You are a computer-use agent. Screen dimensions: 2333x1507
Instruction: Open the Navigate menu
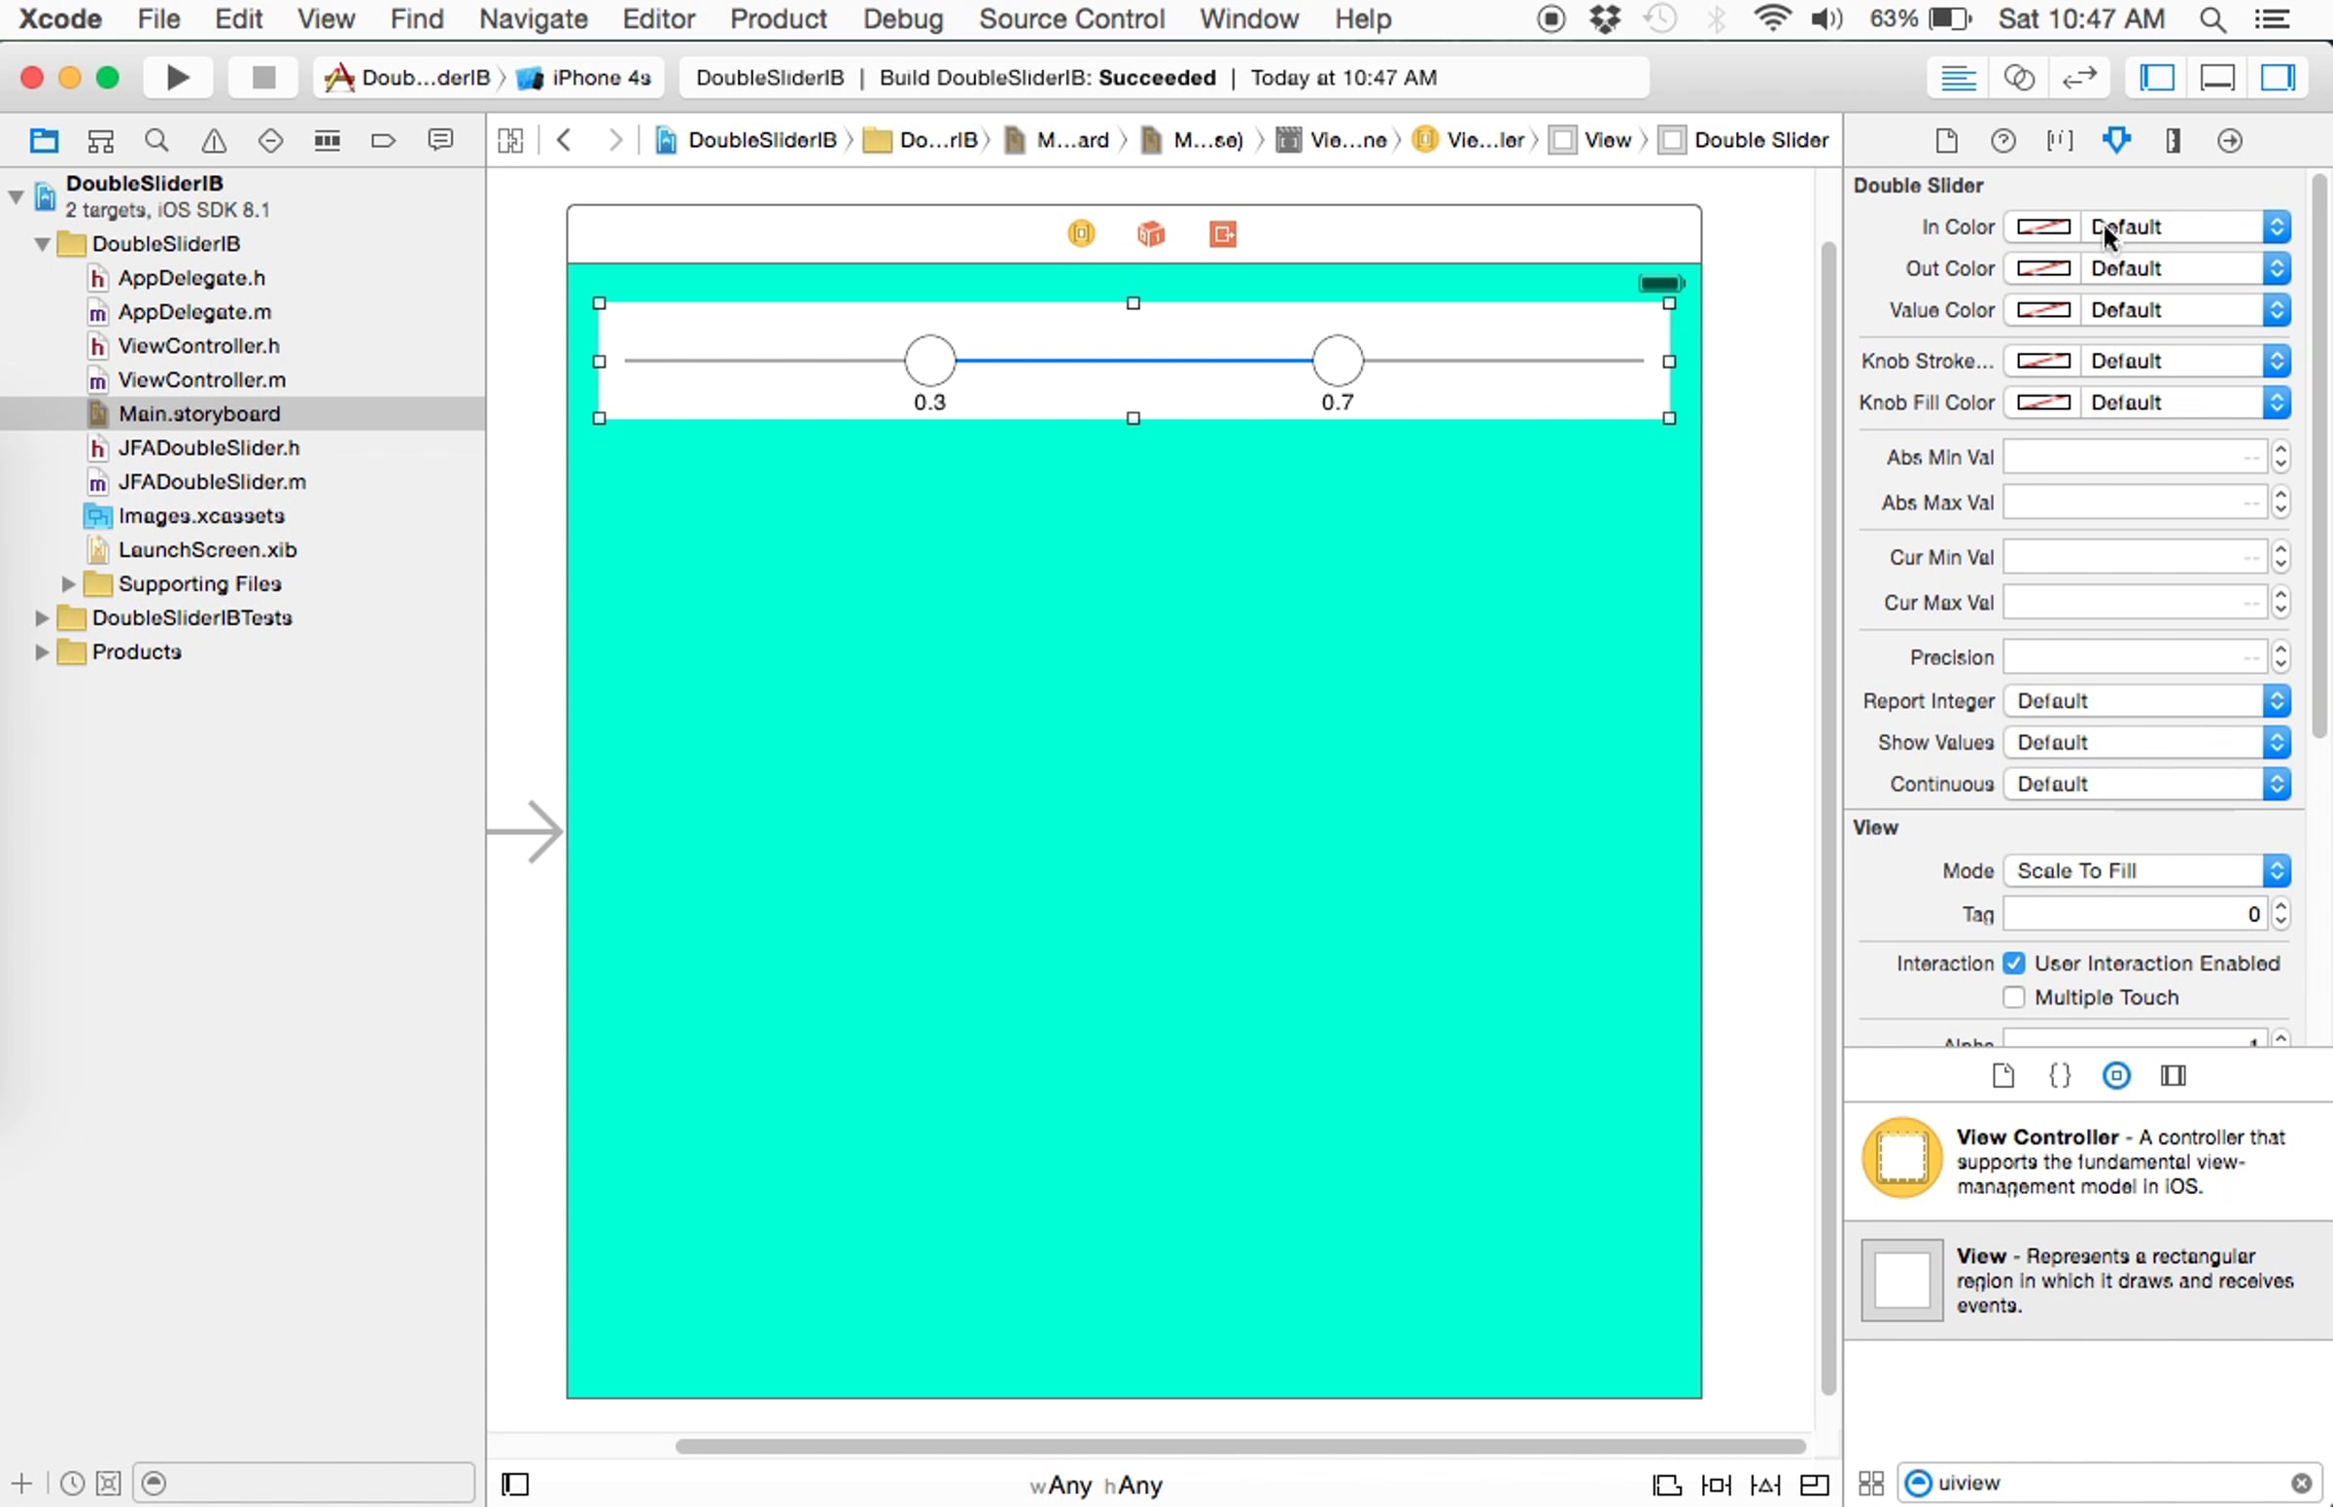533,19
